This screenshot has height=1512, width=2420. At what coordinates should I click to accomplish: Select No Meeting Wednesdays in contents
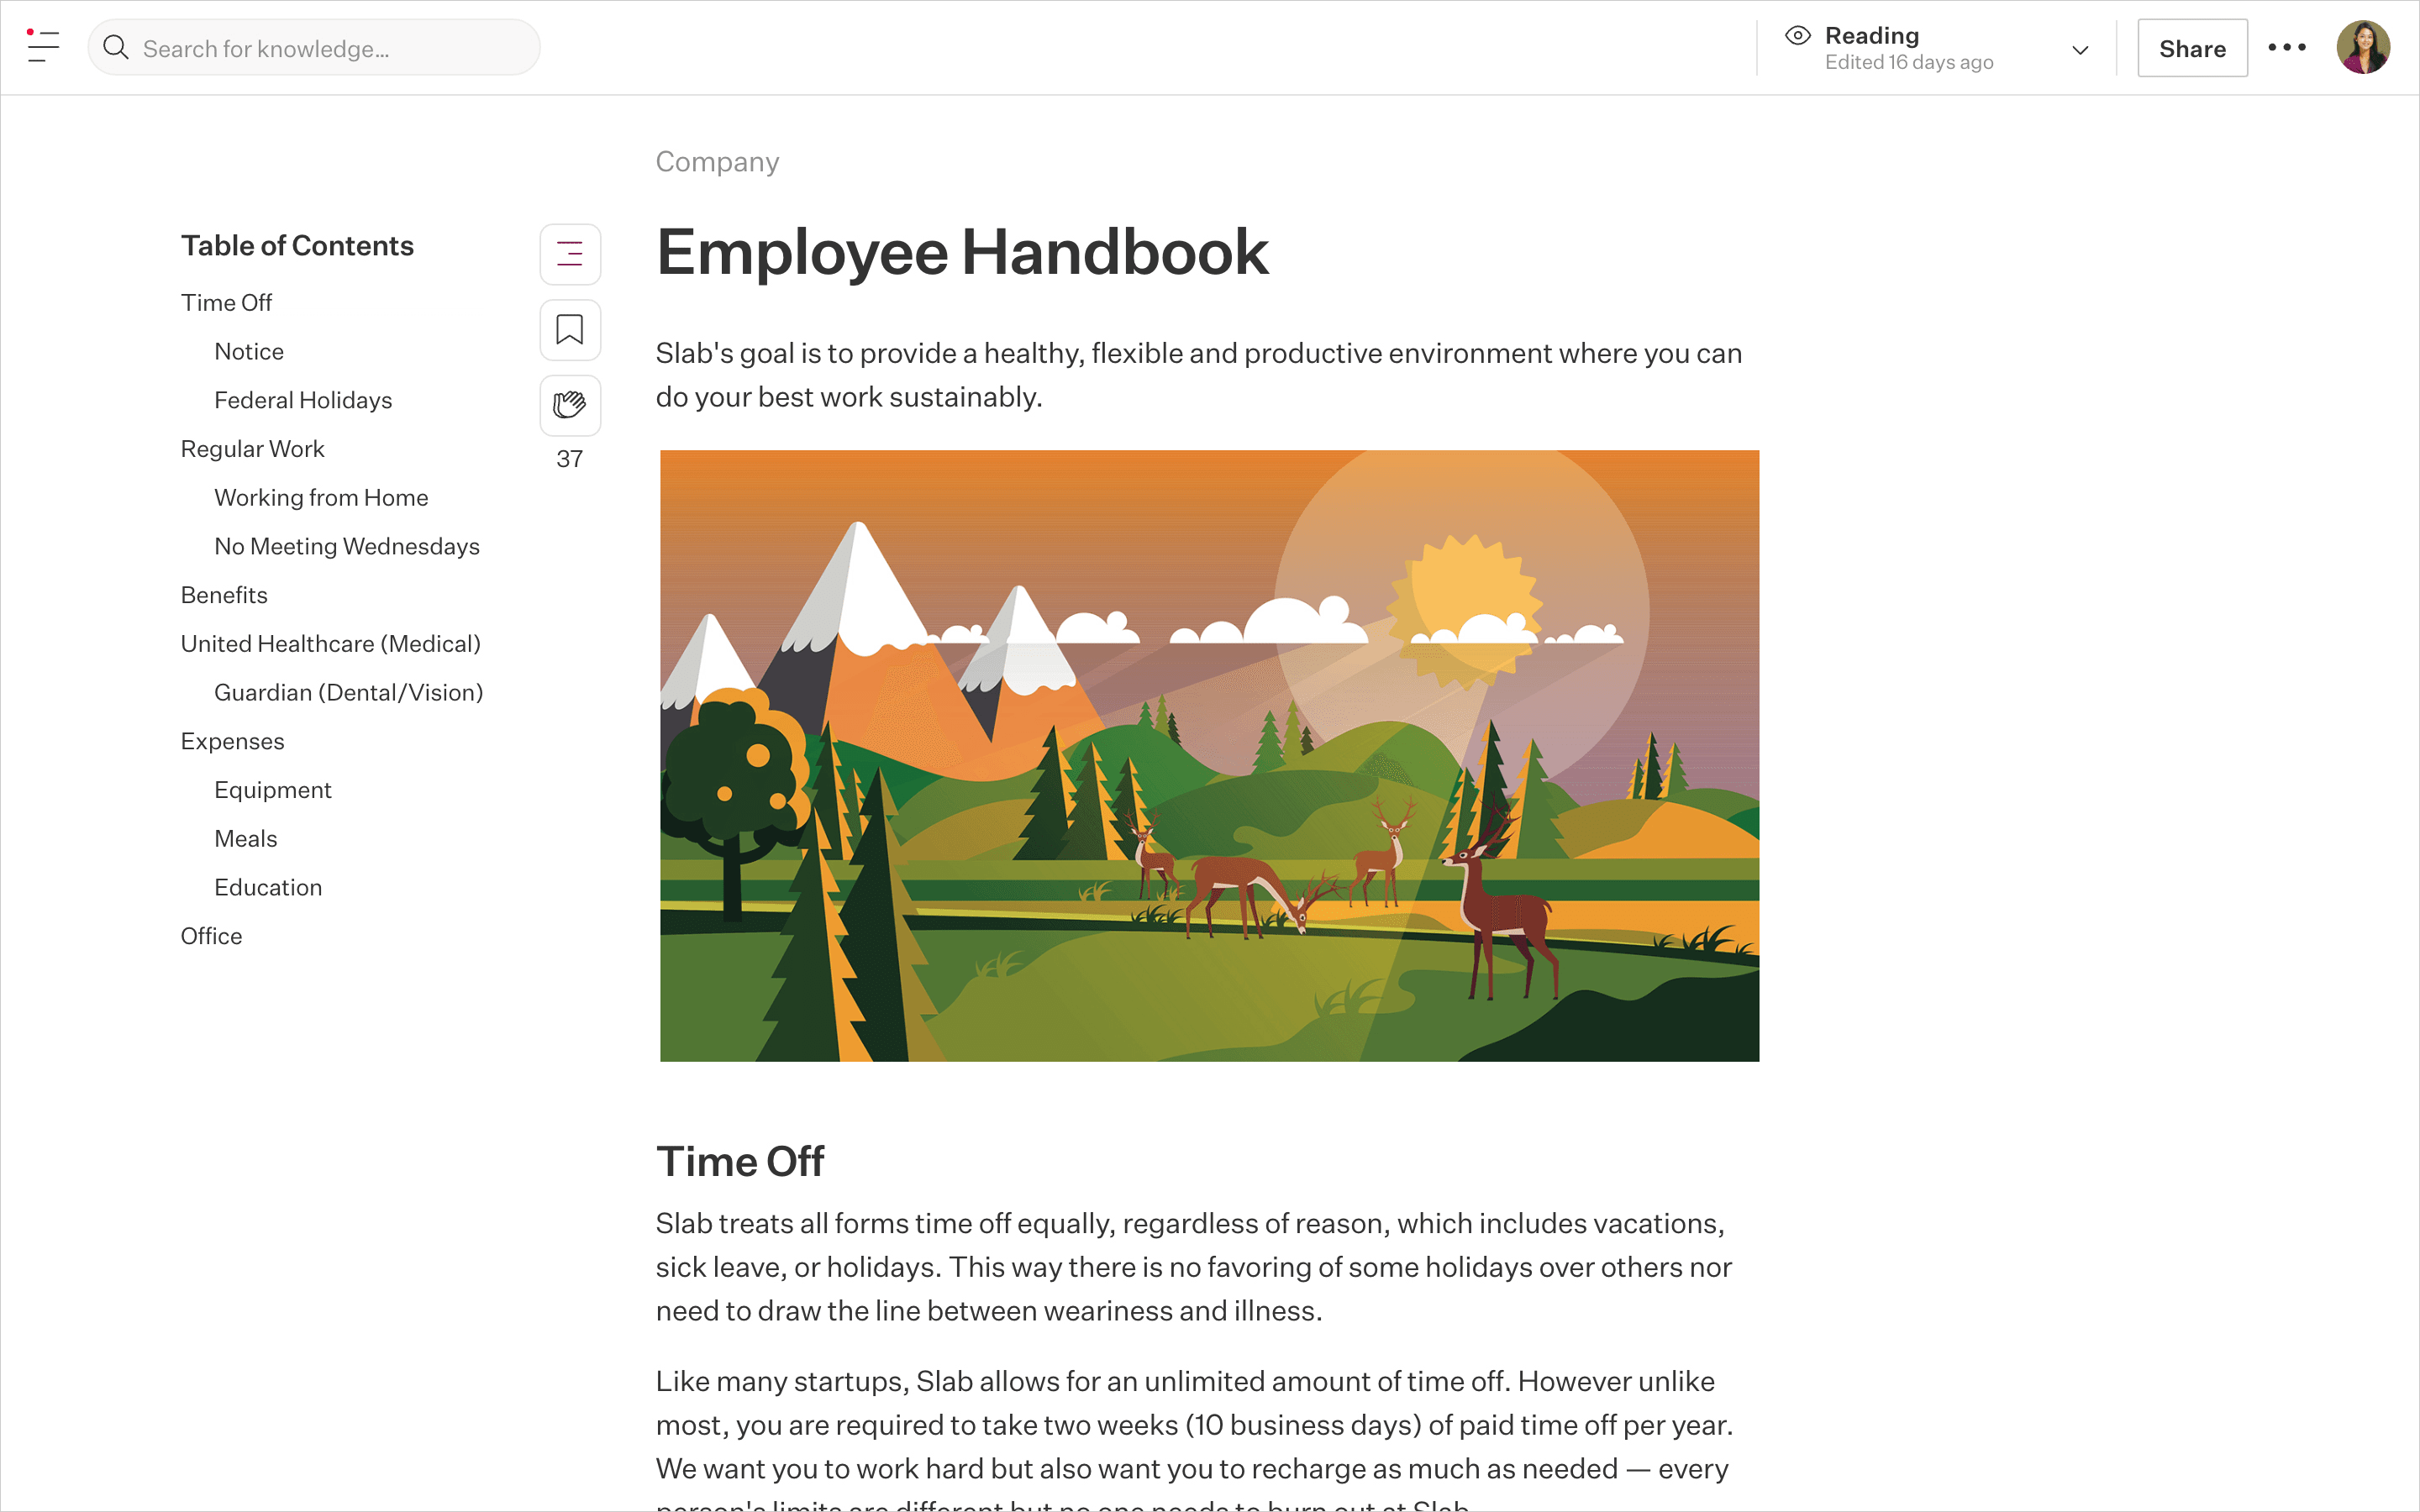pyautogui.click(x=347, y=547)
